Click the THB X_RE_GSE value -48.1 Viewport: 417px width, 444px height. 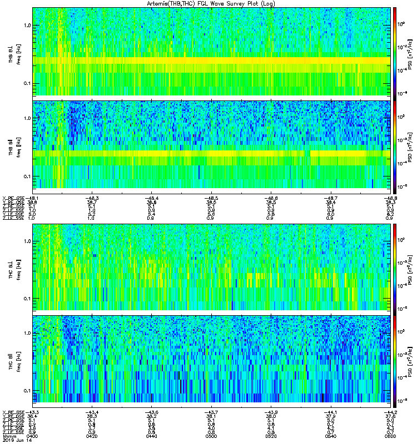click(32, 198)
